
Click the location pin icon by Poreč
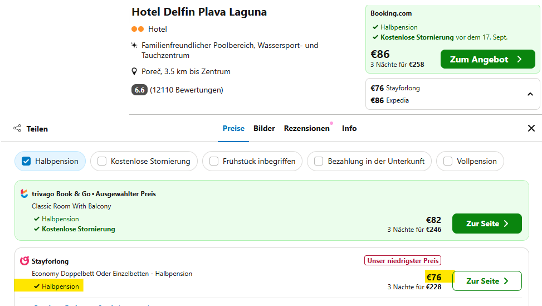click(x=134, y=71)
